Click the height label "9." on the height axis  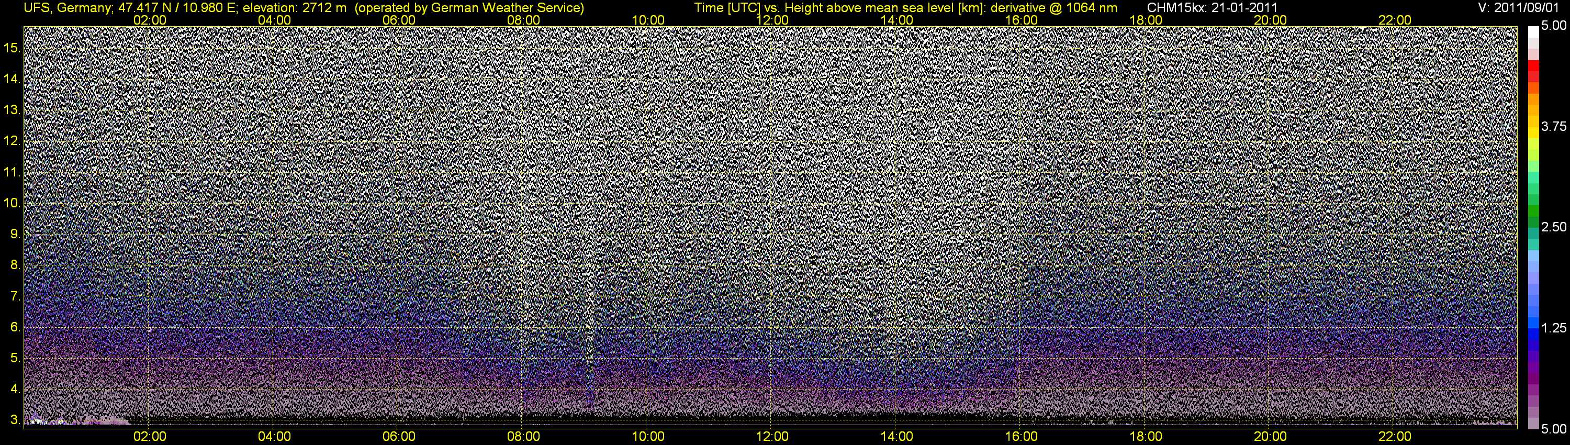coord(16,234)
